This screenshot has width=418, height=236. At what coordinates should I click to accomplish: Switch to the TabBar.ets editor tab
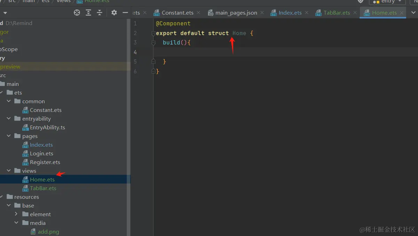point(337,13)
